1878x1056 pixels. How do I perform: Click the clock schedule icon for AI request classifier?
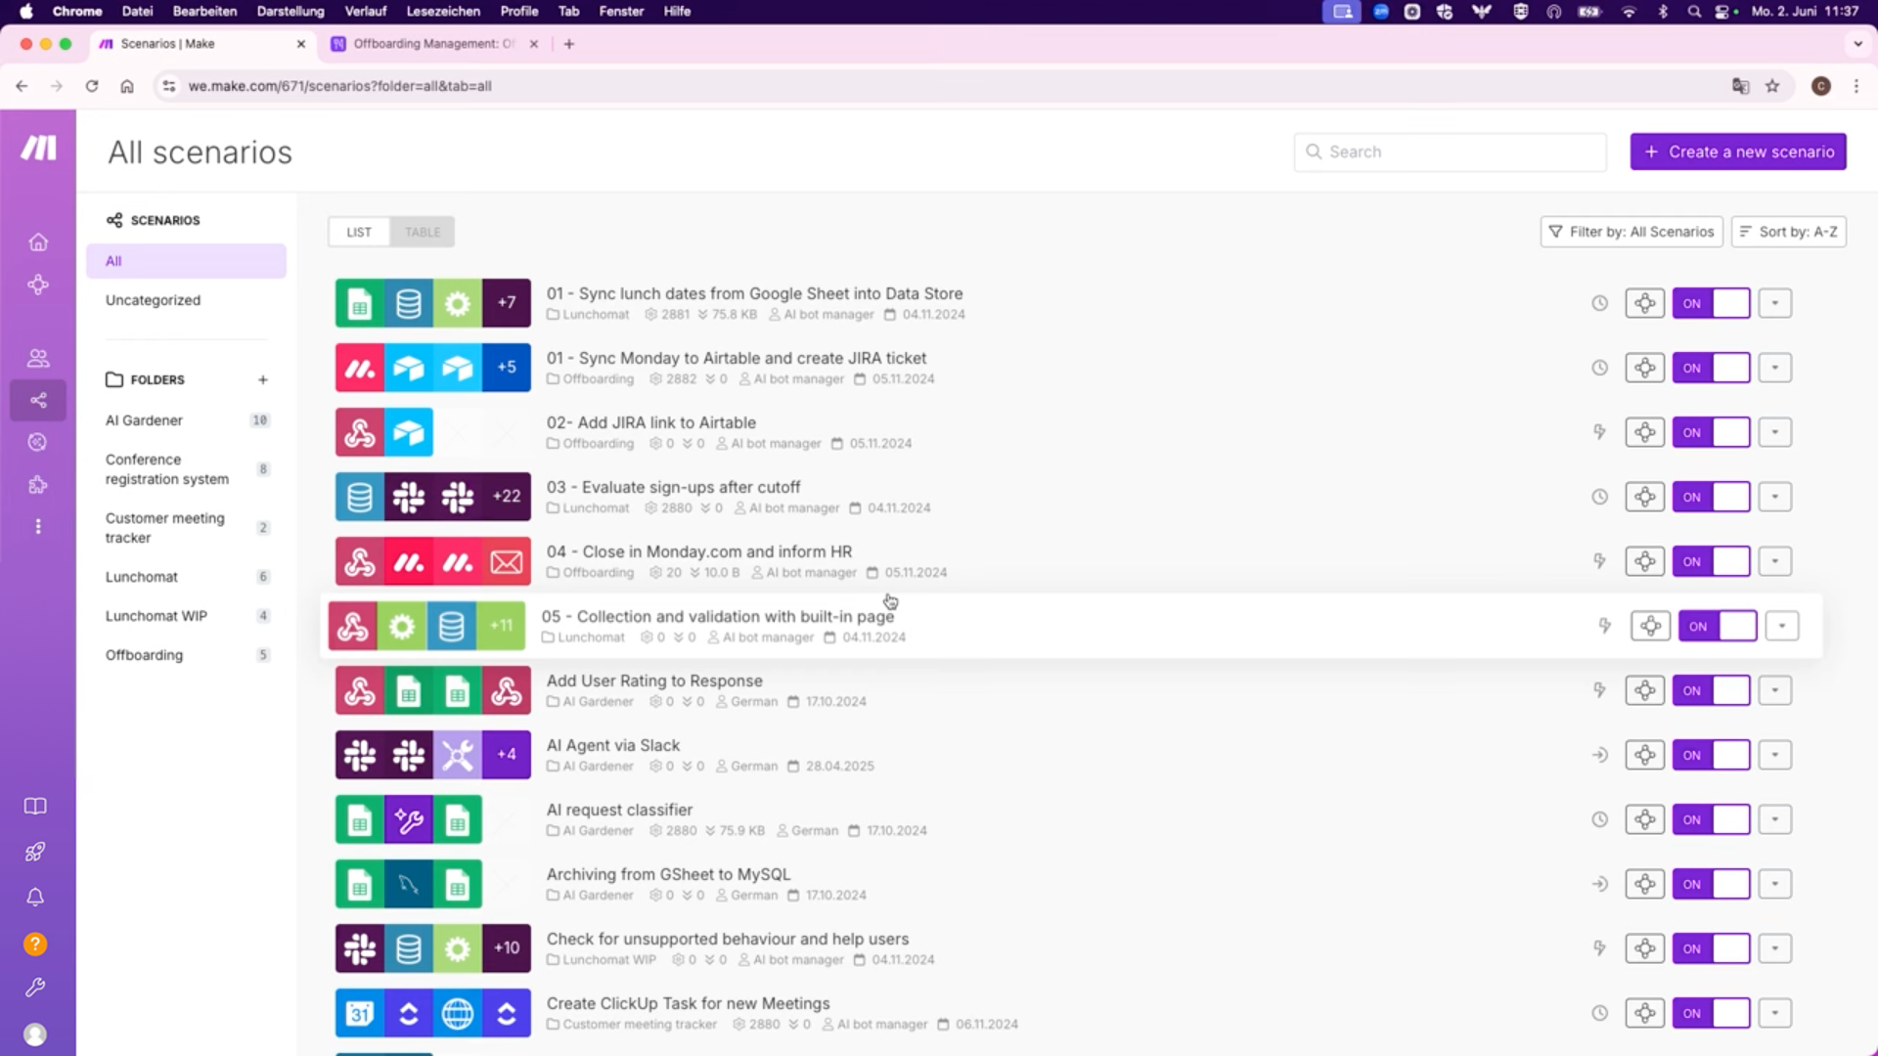1599,819
